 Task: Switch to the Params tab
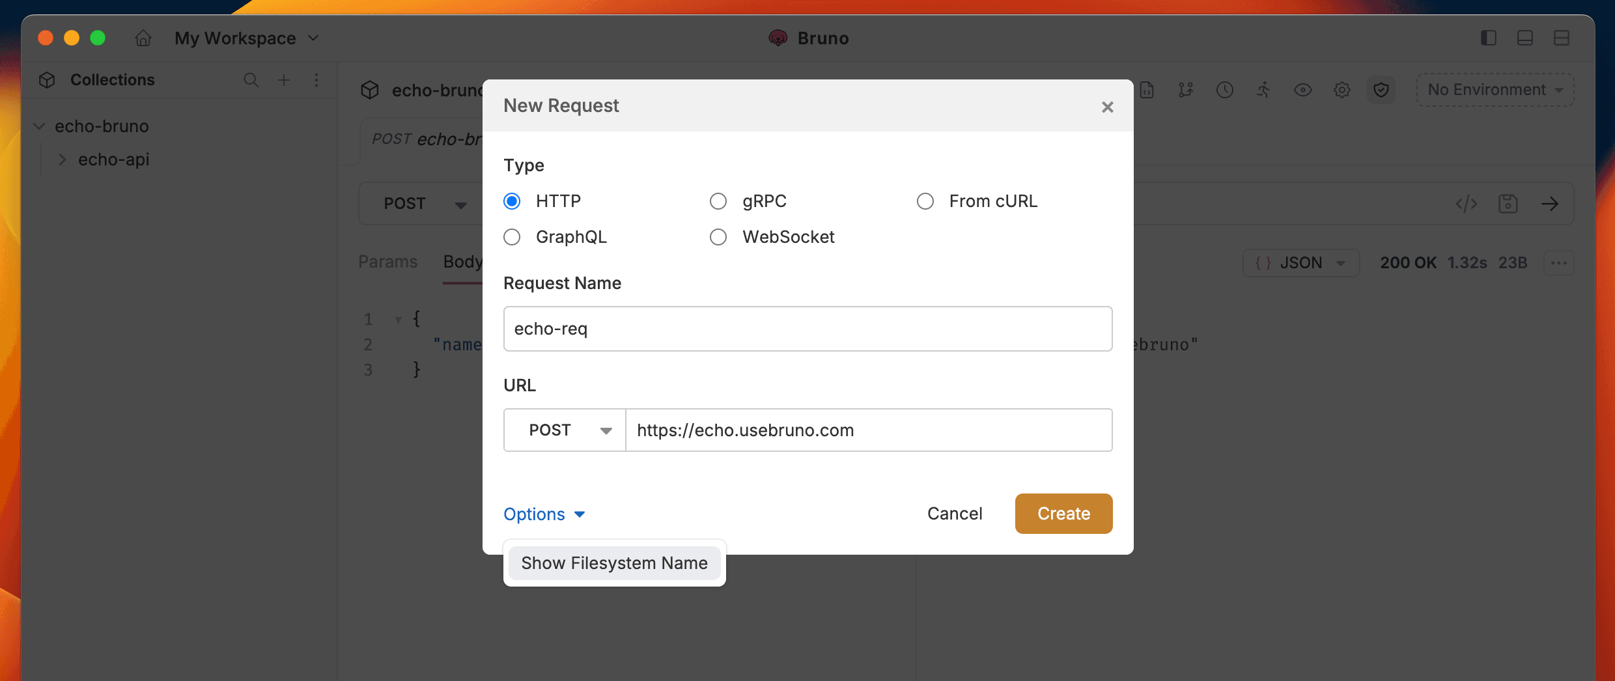click(x=387, y=262)
